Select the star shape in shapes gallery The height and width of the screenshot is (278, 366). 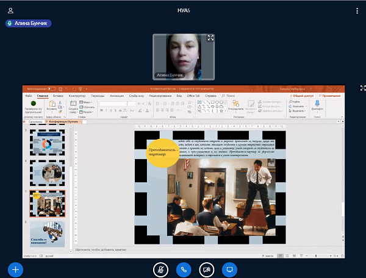coord(221,111)
